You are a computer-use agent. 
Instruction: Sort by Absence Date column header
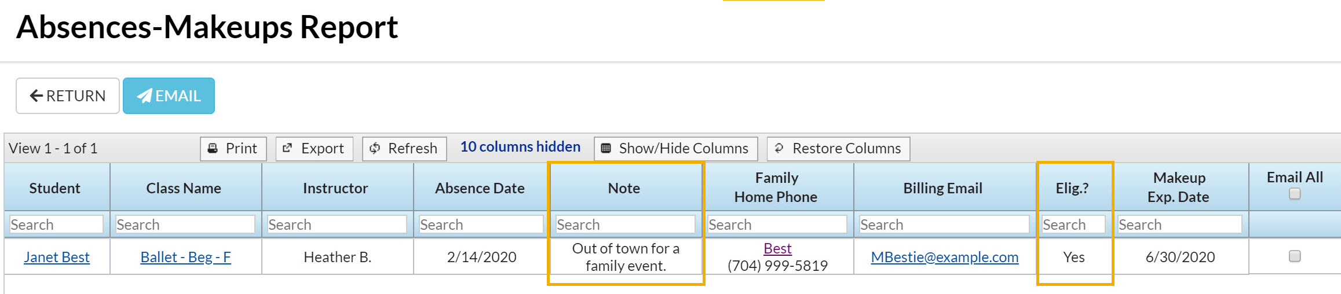click(480, 188)
